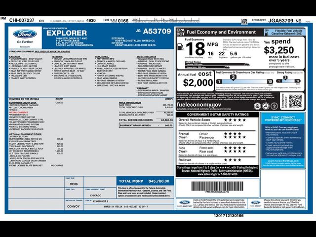Click the 'EQUIPMENT GROUP 202A' heading

point(23,103)
